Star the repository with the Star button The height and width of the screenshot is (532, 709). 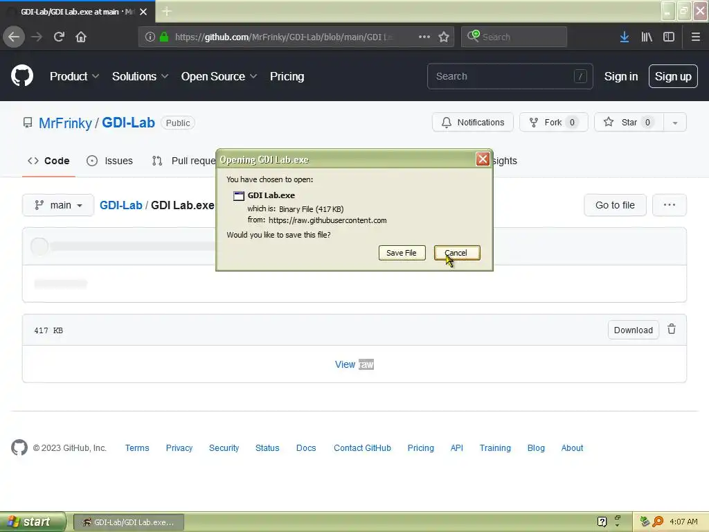pos(629,122)
